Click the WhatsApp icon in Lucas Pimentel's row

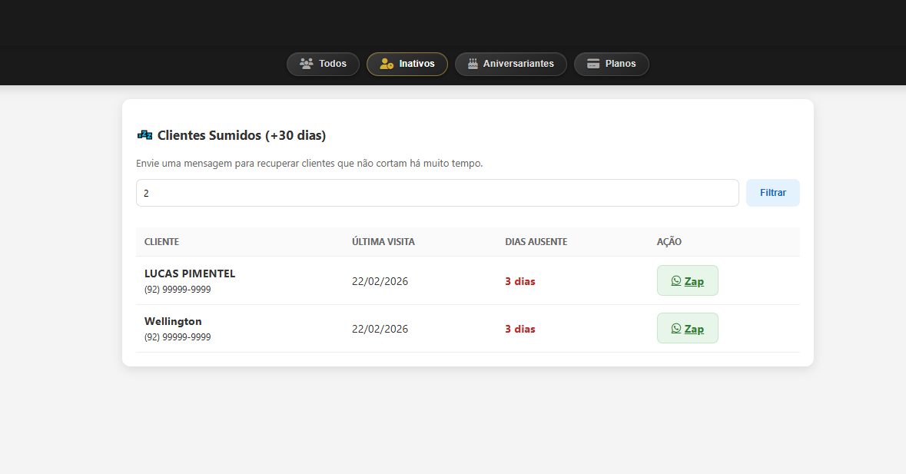click(x=676, y=281)
